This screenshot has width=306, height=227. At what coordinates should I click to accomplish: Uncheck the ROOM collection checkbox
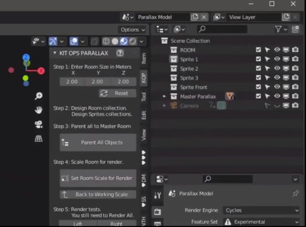tap(258, 50)
